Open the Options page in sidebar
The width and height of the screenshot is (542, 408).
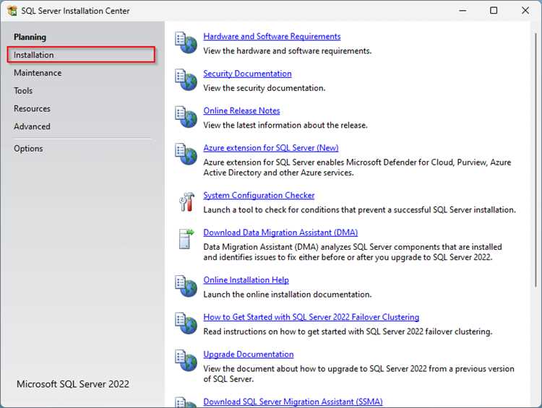coord(28,149)
